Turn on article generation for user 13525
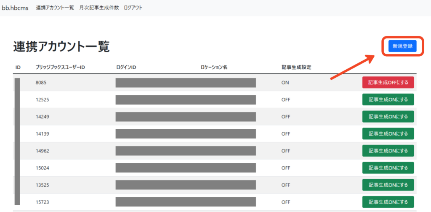The width and height of the screenshot is (431, 212). pyautogui.click(x=388, y=185)
